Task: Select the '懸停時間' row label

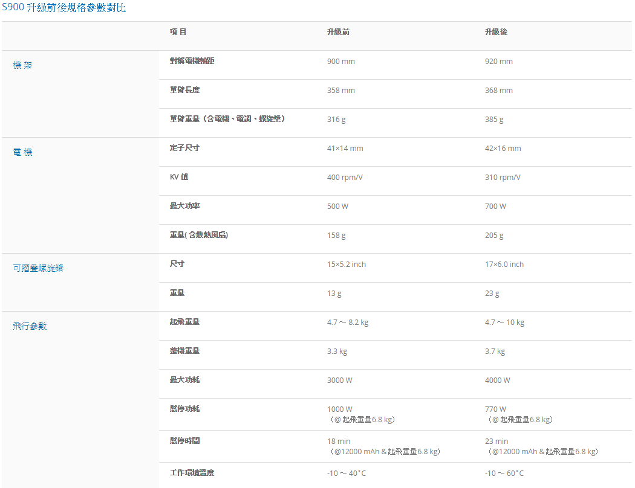Action: 184,441
